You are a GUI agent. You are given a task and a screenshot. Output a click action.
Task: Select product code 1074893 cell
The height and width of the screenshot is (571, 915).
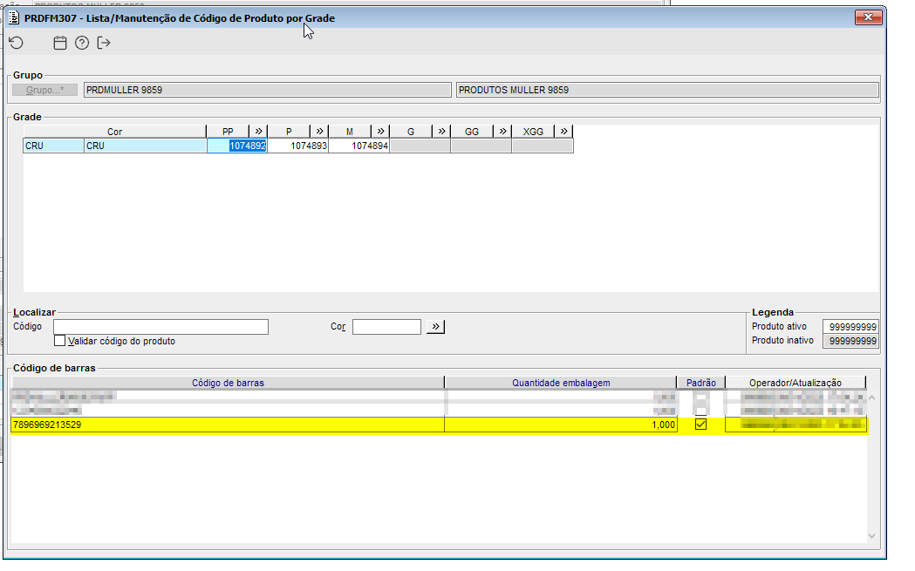pyautogui.click(x=297, y=146)
